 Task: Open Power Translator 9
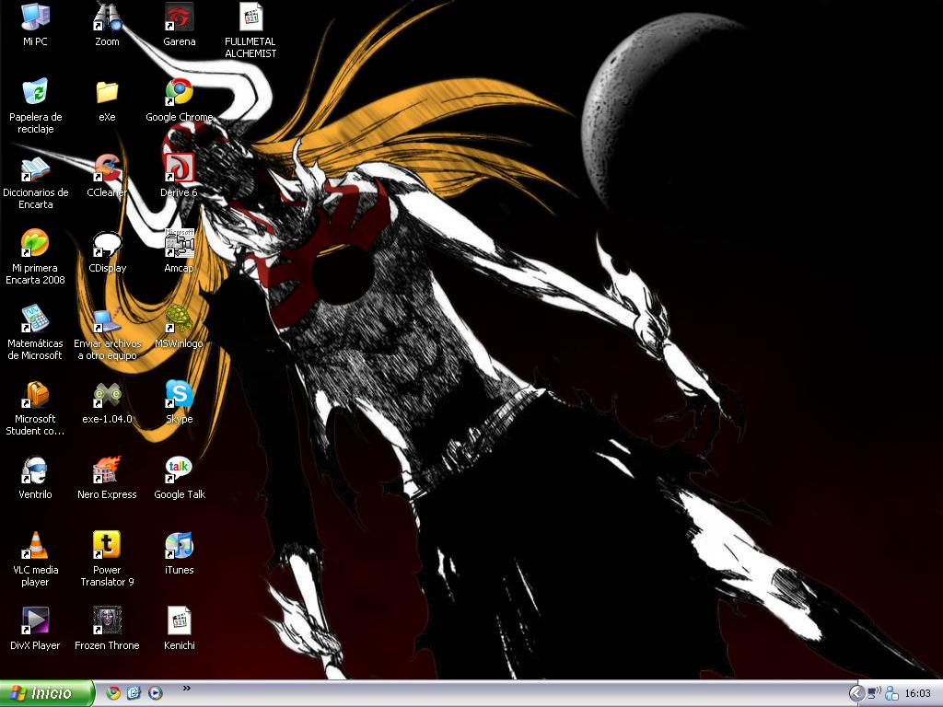point(107,545)
